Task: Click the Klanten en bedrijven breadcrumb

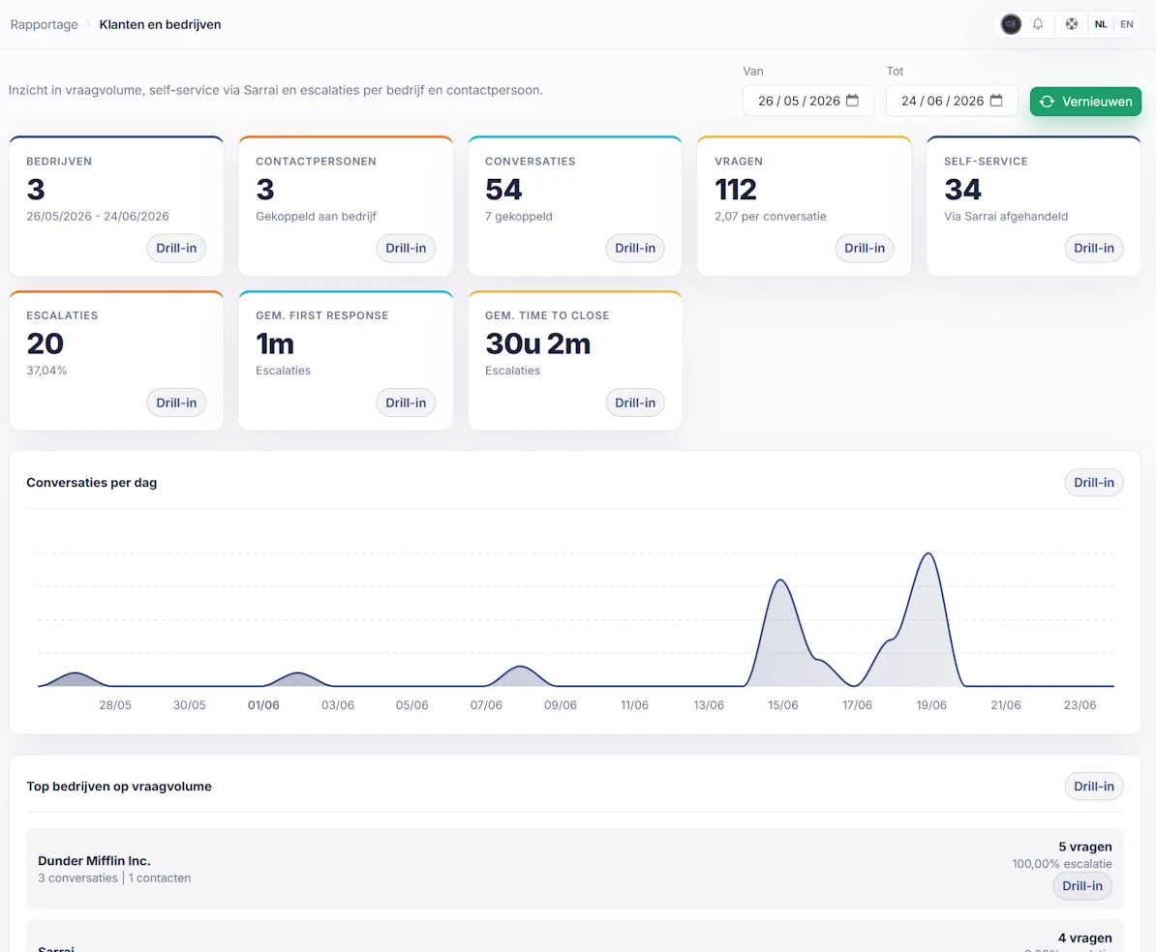Action: click(x=160, y=24)
